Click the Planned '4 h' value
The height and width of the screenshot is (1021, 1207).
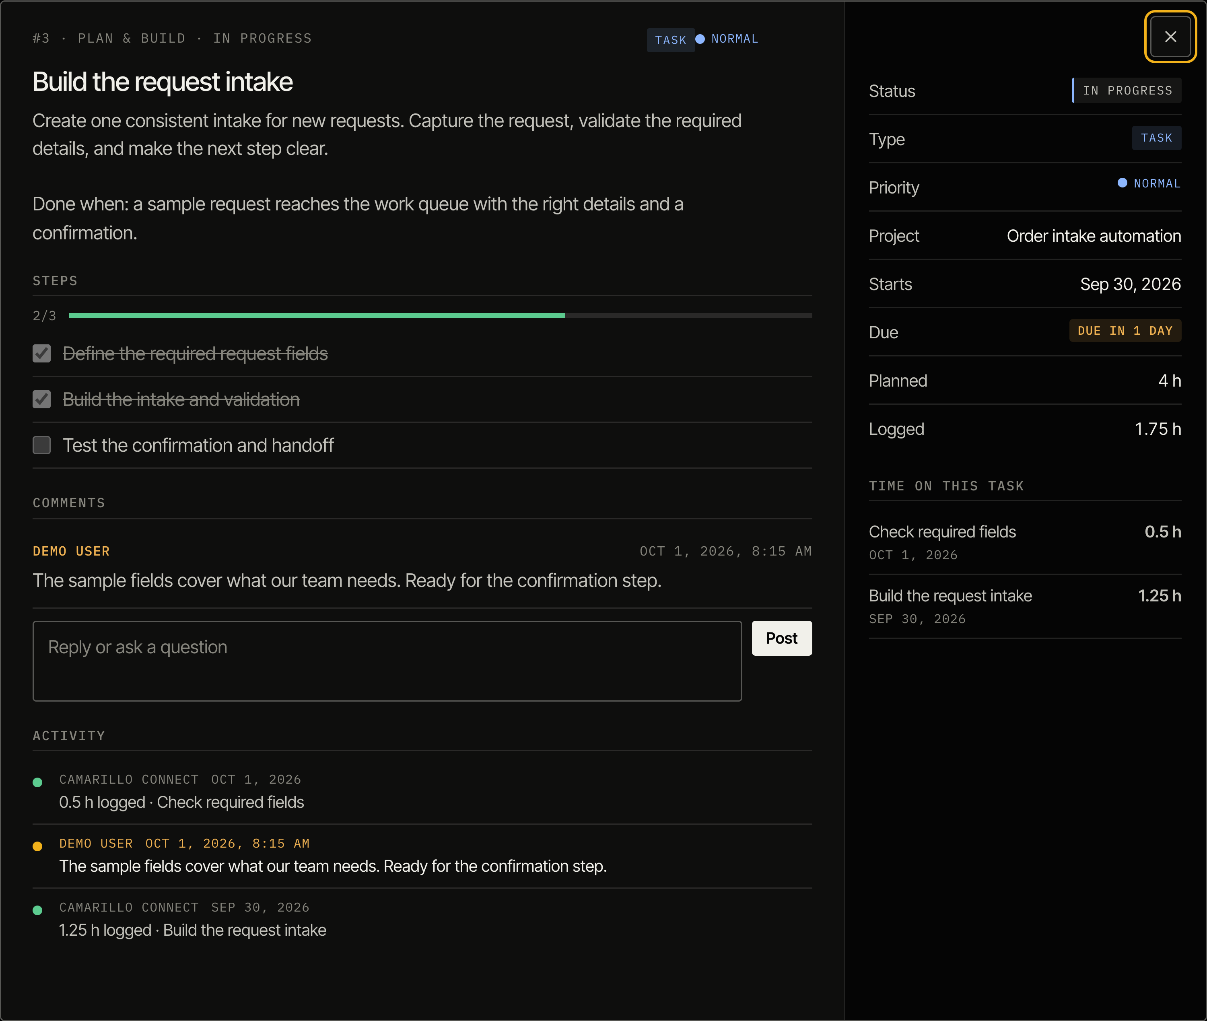tap(1169, 381)
